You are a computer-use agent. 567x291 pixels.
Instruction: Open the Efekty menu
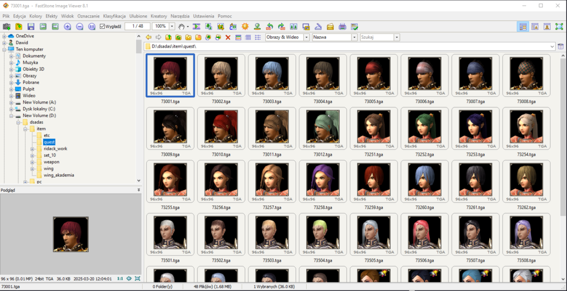click(x=52, y=16)
